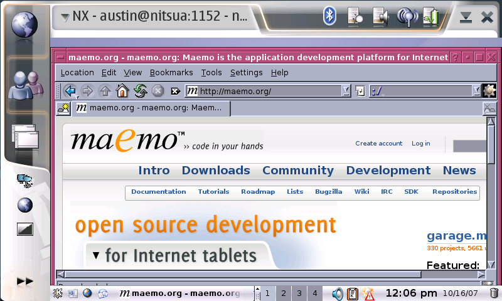Expand the search bar dropdown arrow
The width and height of the screenshot is (502, 301).
point(477,91)
